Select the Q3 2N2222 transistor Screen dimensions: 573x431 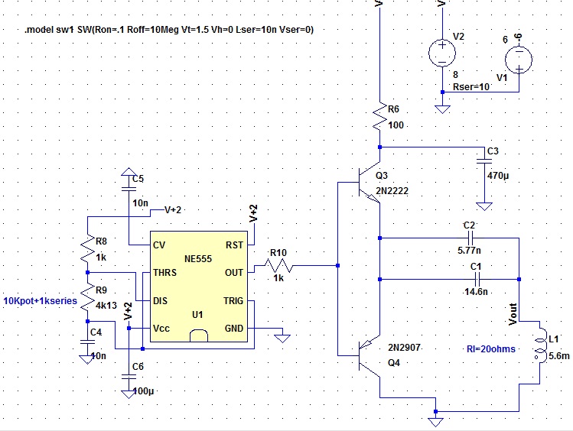click(369, 182)
